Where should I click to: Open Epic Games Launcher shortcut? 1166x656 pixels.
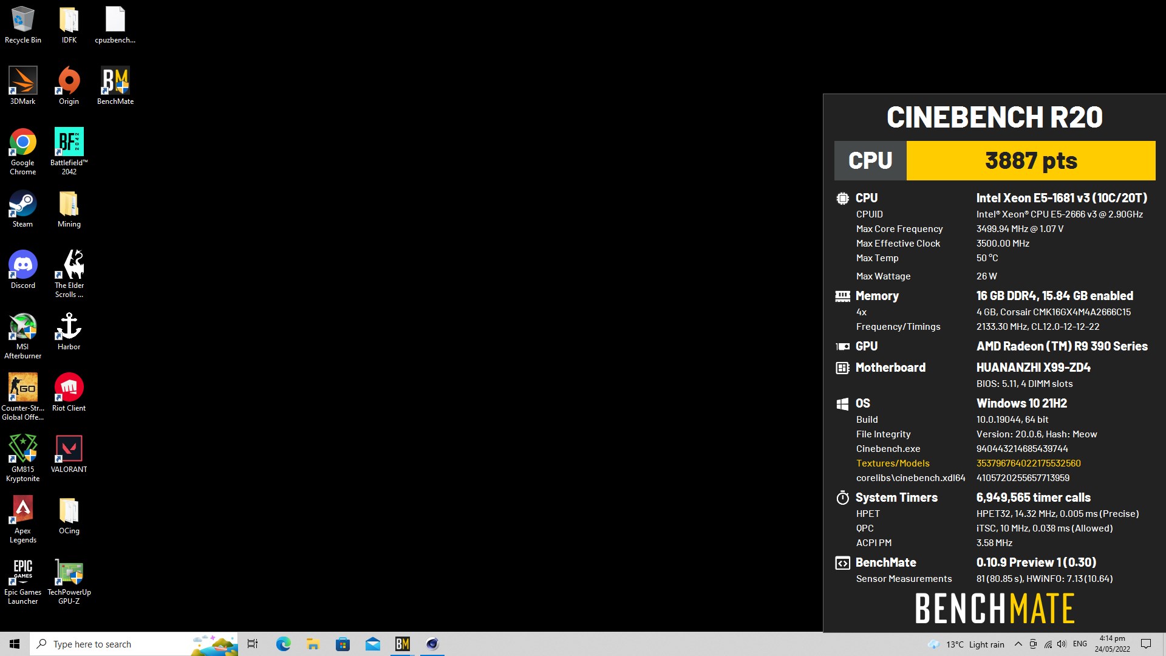pos(22,582)
